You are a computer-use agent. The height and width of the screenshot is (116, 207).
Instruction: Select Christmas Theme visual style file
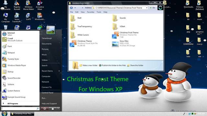pos(84,43)
